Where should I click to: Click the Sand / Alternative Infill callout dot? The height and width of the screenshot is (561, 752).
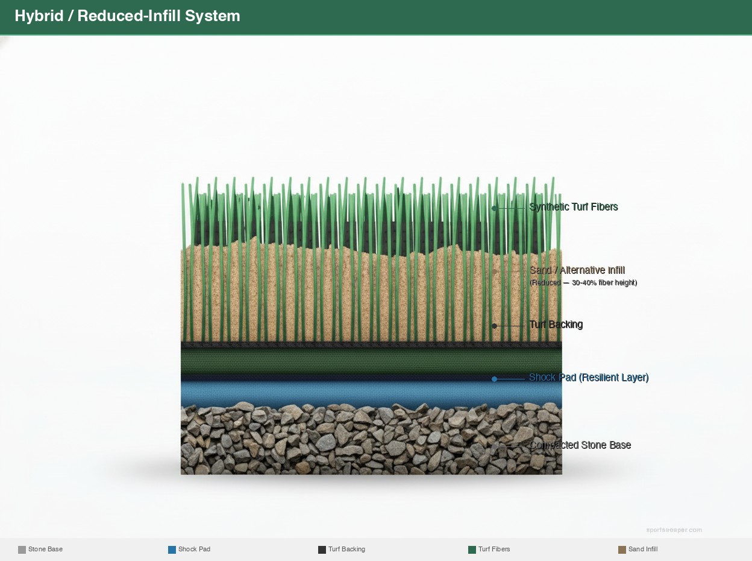[495, 271]
